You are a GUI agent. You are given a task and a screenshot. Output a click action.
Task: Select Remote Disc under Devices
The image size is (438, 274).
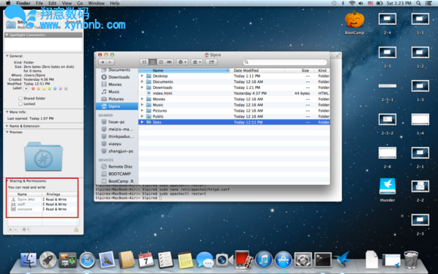[120, 167]
